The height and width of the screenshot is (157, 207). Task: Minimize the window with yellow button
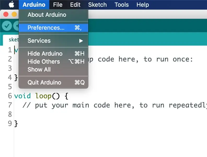pyautogui.click(x=14, y=14)
